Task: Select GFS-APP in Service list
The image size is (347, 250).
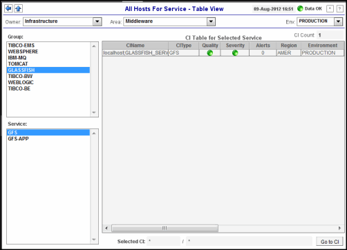Action: point(48,139)
